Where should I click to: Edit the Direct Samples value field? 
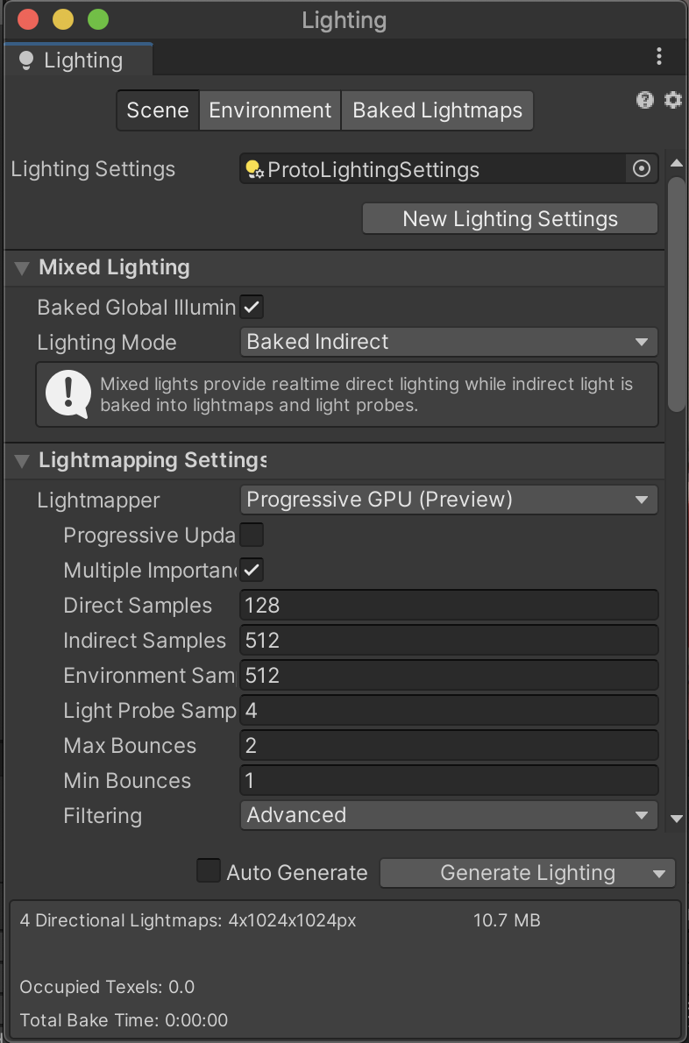(449, 605)
